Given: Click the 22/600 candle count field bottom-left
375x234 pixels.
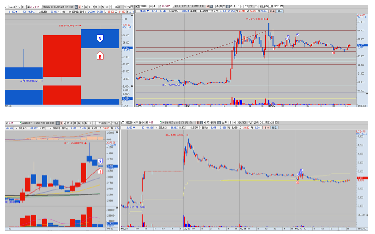Looking at the screenshot, I should [101, 123].
